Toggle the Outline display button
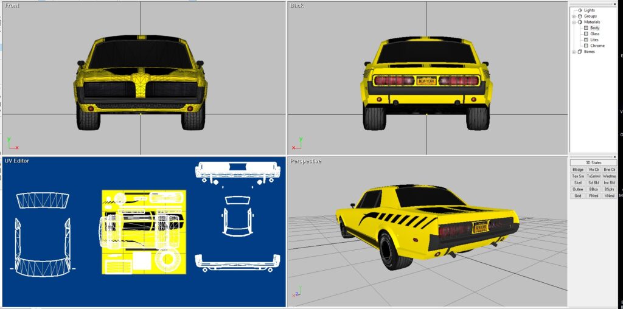The height and width of the screenshot is (309, 623). click(x=578, y=189)
